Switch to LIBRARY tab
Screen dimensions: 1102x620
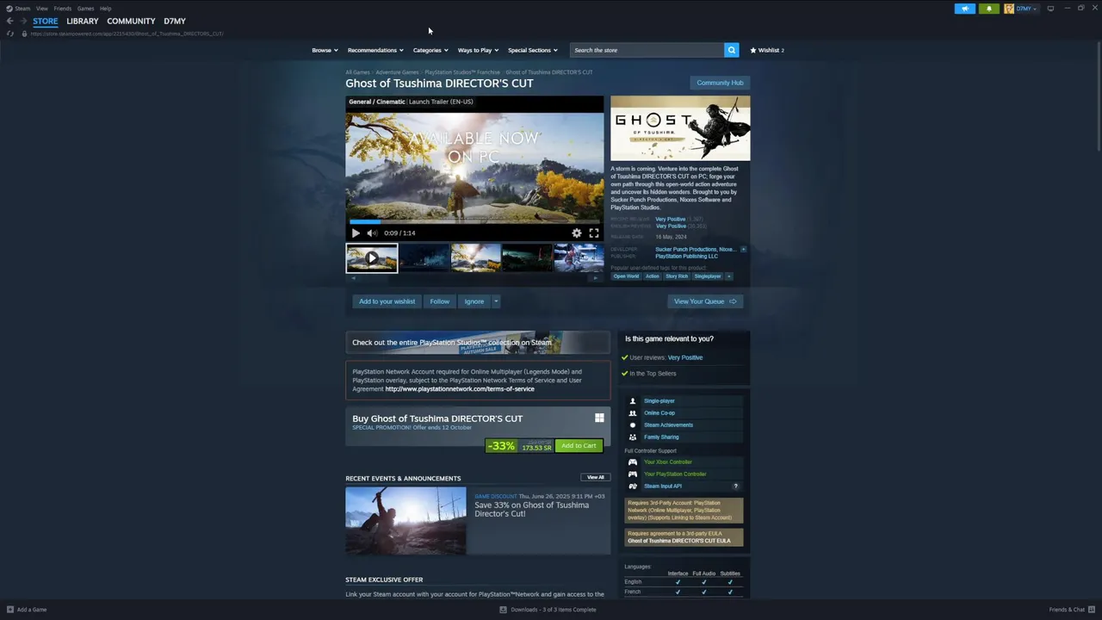pos(83,21)
